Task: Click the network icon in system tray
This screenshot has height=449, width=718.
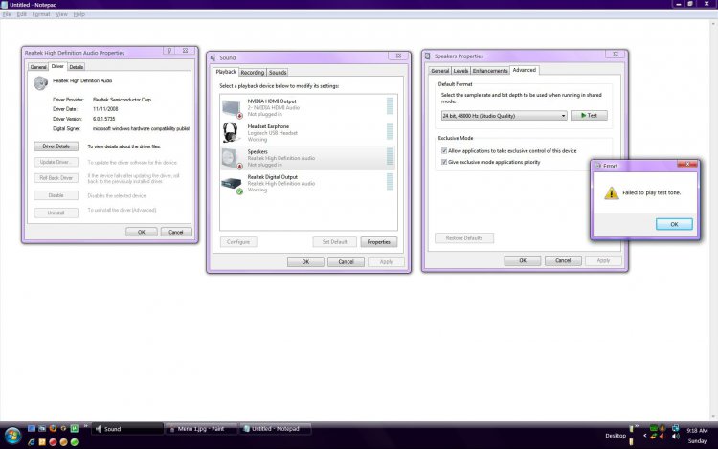Action: point(676,428)
